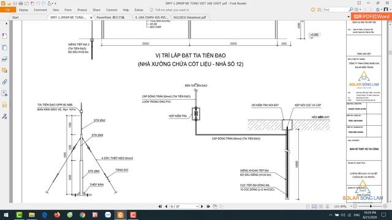Screen dimensions: 392x220
Task: Go to next page arrow
Action: tap(202, 207)
